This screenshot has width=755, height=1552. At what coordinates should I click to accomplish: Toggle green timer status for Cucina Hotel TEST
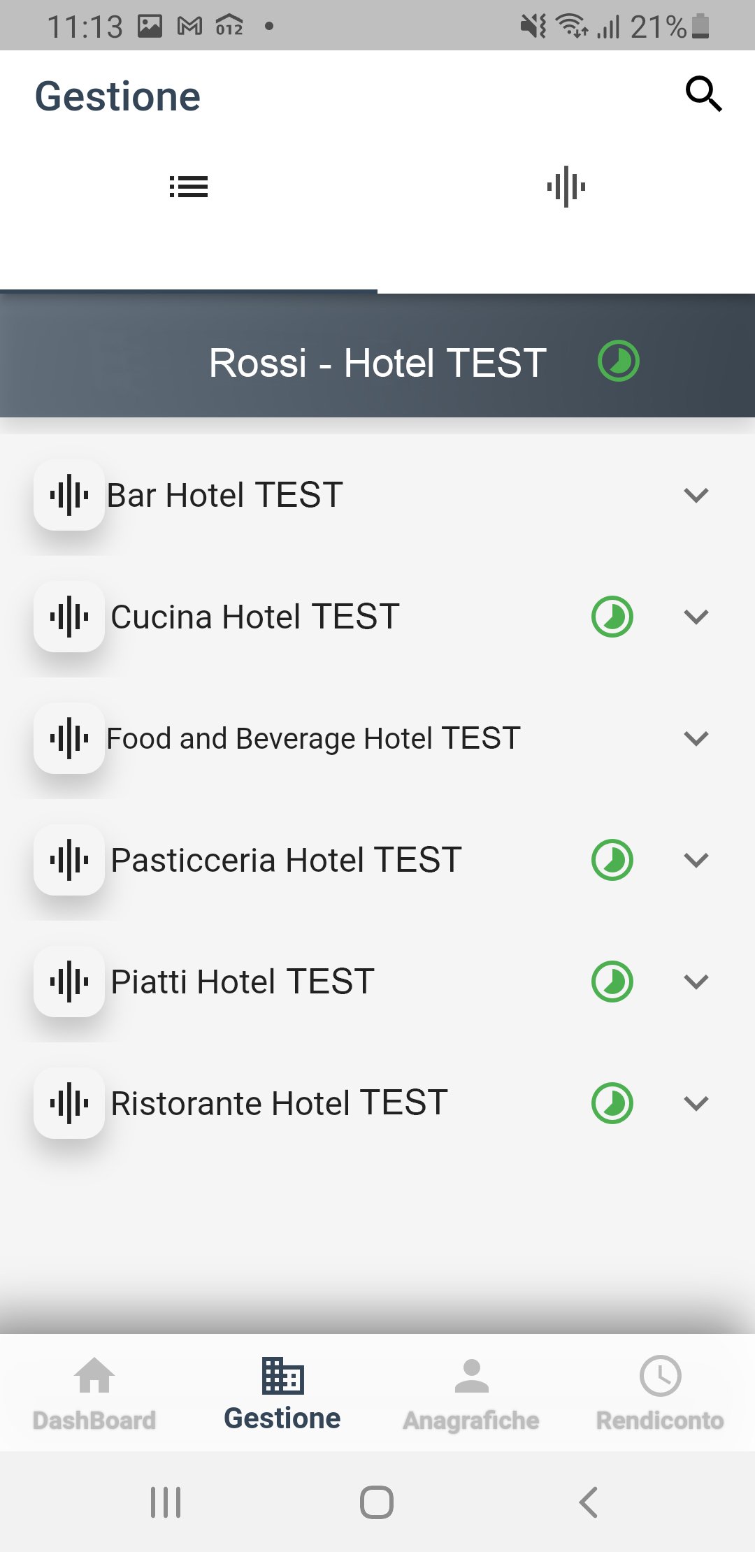click(x=612, y=617)
